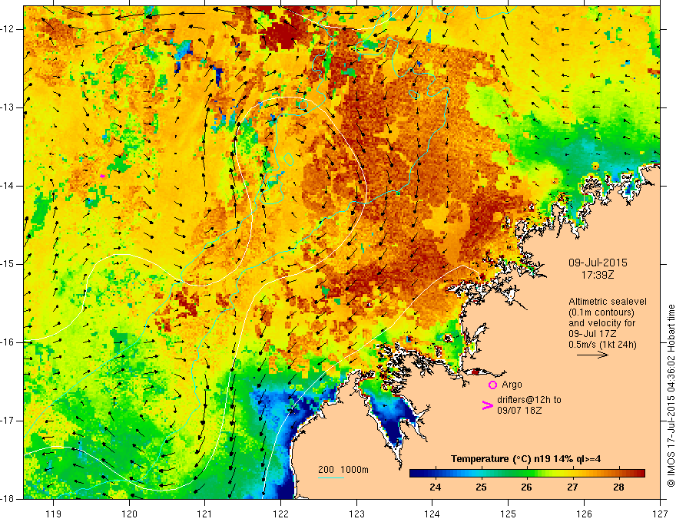The width and height of the screenshot is (676, 522).
Task: Click the latitude axis label -12
Action: [x=8, y=29]
